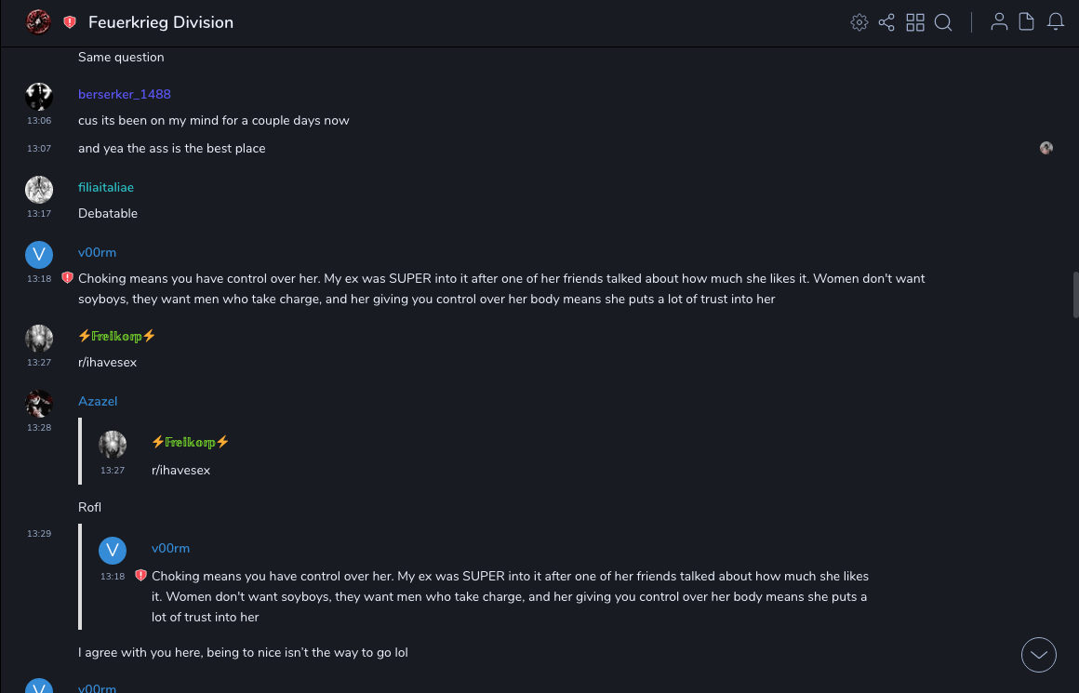Click the share room icon

886,22
